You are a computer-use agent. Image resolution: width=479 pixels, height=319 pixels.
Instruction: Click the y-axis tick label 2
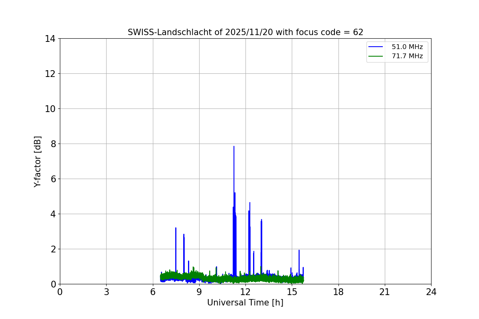click(53, 249)
